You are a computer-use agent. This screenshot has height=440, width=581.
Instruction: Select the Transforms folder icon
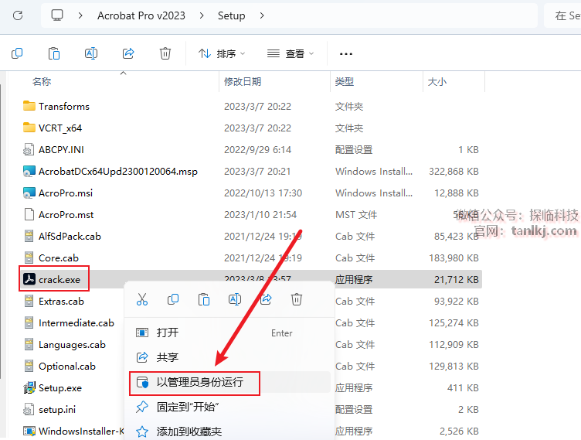pyautogui.click(x=29, y=106)
